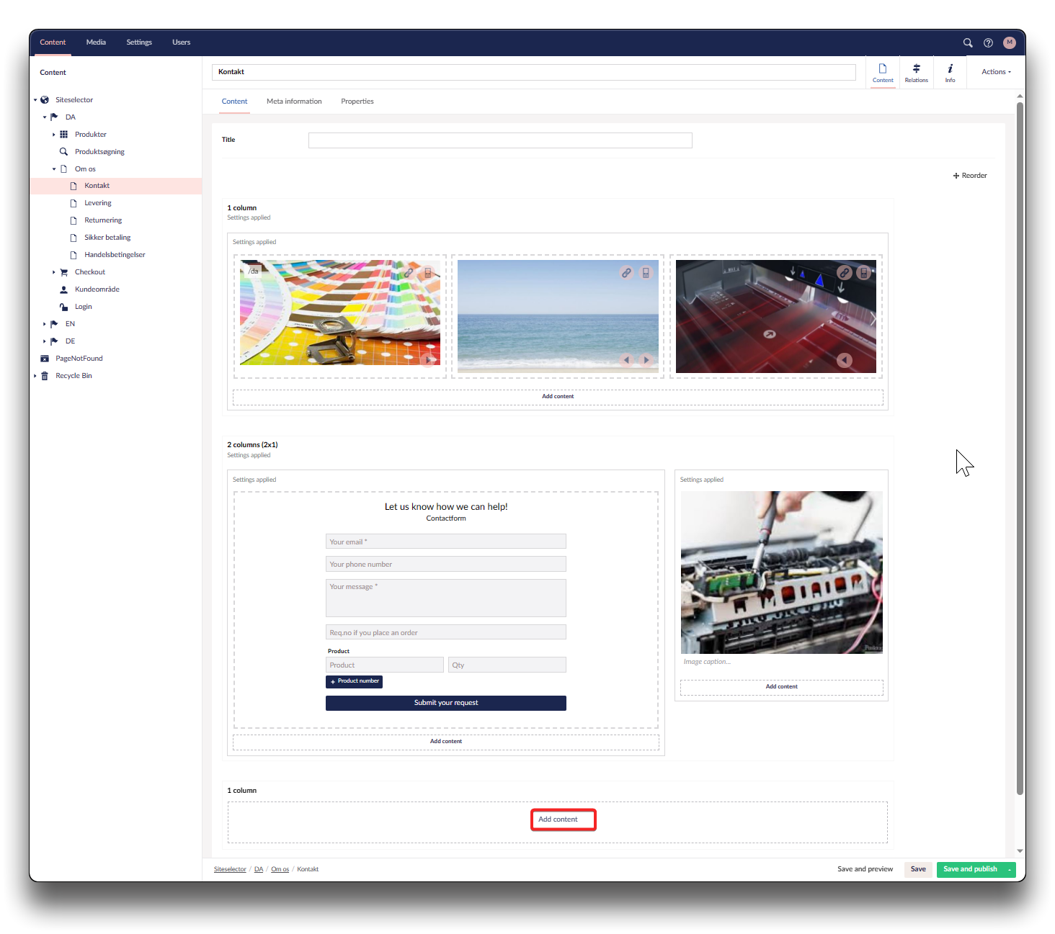Open the Relations panel icon
This screenshot has height=934, width=1055.
[916, 73]
